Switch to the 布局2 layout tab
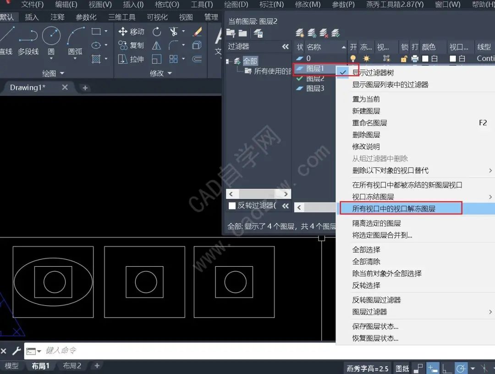Screen dimensions: 495x374 [72, 366]
